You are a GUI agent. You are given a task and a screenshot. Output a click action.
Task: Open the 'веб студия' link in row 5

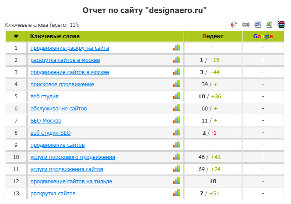click(x=44, y=97)
